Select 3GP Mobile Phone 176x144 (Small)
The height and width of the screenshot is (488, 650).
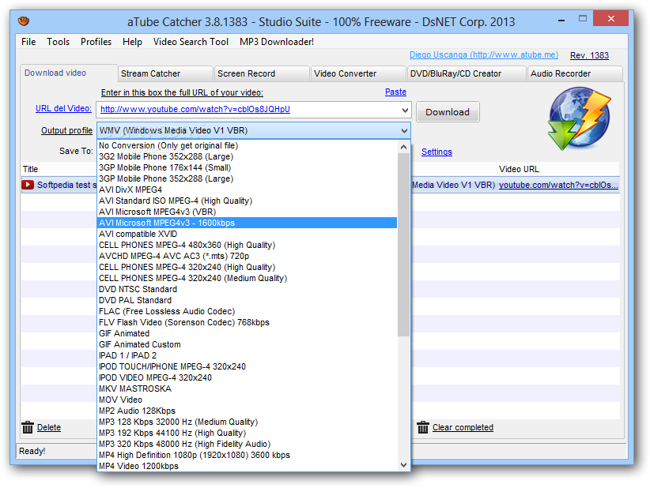pos(247,167)
